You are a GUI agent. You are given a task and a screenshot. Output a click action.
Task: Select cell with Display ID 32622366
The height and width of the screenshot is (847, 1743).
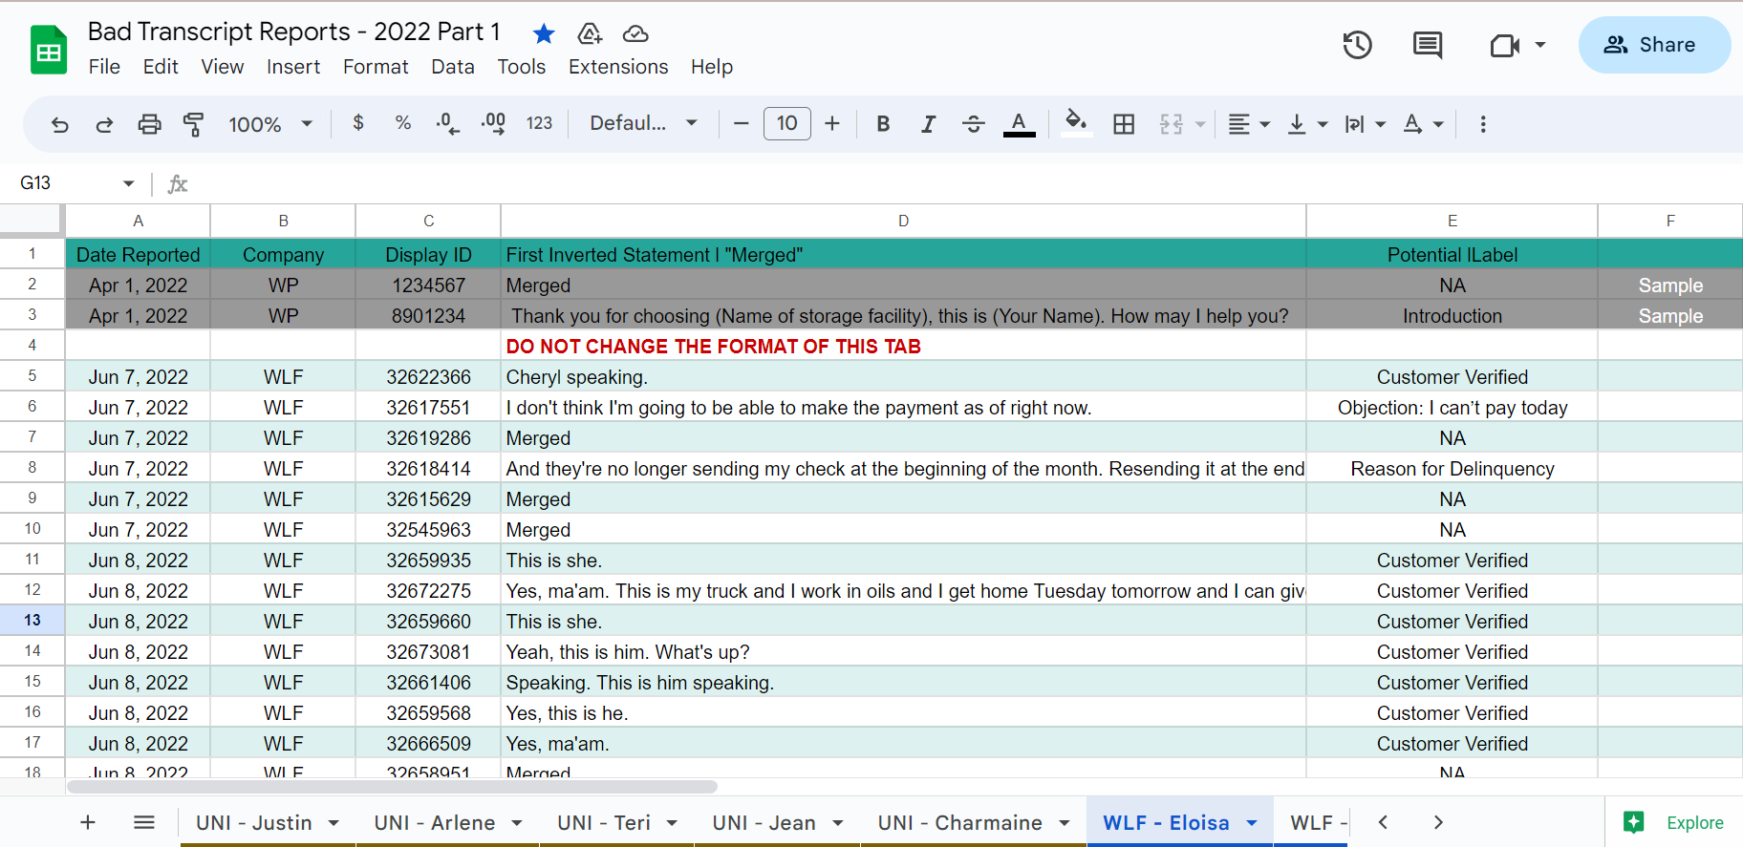pos(428,376)
